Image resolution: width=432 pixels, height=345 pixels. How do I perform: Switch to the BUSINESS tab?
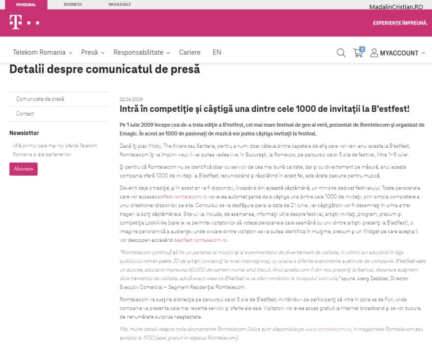[73, 4]
